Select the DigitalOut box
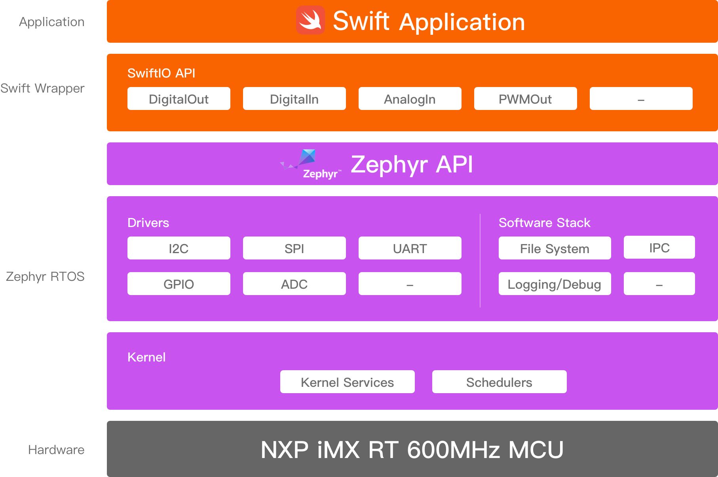Image resolution: width=718 pixels, height=477 pixels. (x=179, y=99)
